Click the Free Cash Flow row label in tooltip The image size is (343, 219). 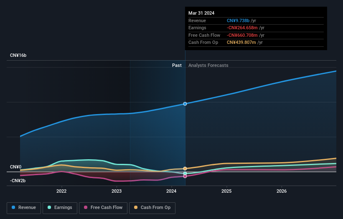tap(204, 35)
